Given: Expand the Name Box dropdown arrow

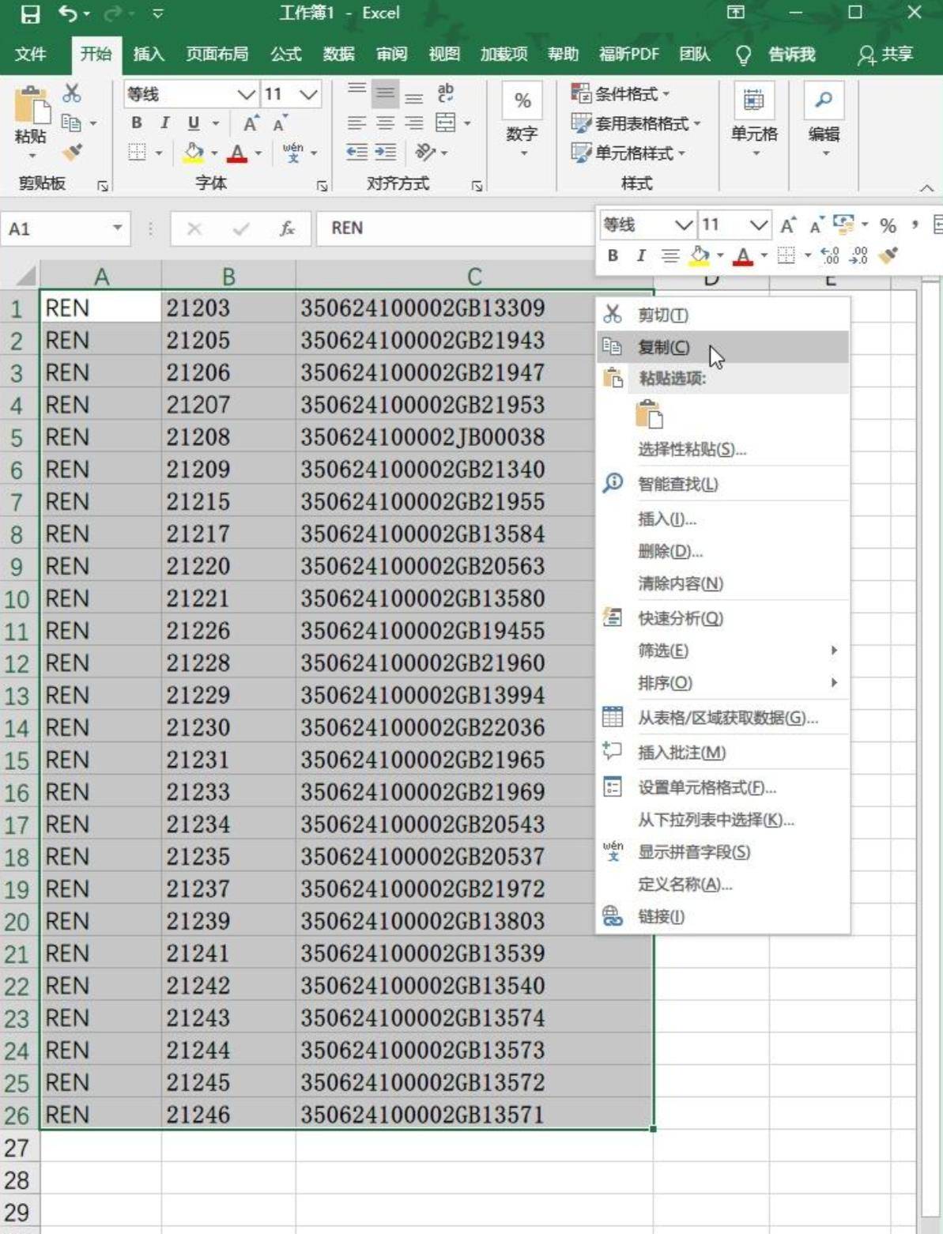Looking at the screenshot, I should point(117,228).
